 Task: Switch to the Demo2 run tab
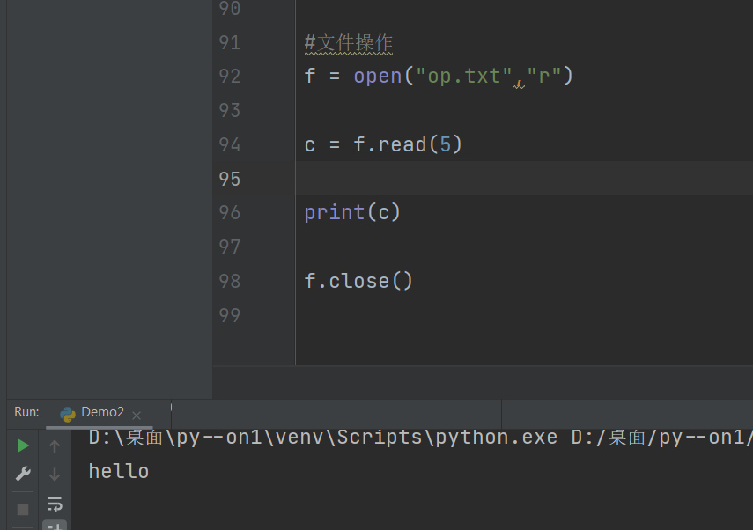[x=102, y=412]
